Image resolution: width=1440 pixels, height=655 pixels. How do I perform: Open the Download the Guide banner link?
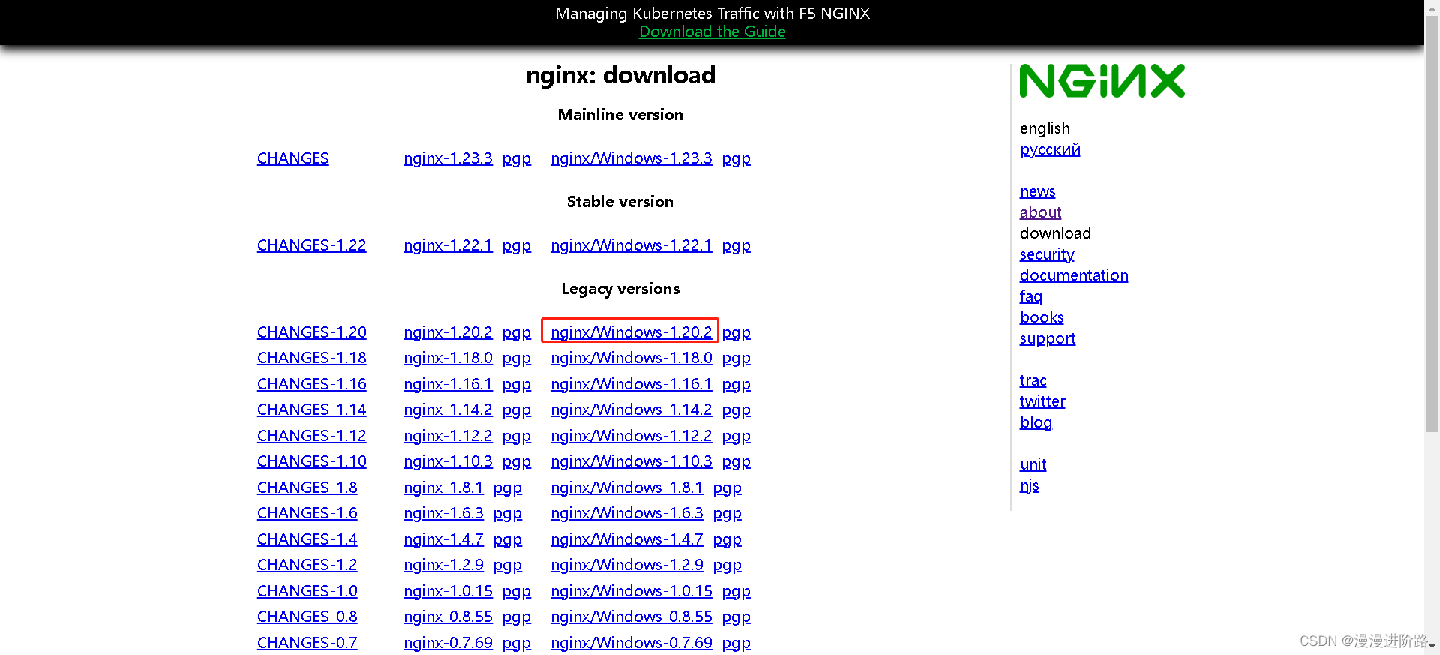[712, 32]
